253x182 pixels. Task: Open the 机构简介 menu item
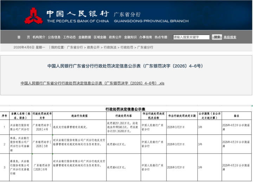(39, 37)
